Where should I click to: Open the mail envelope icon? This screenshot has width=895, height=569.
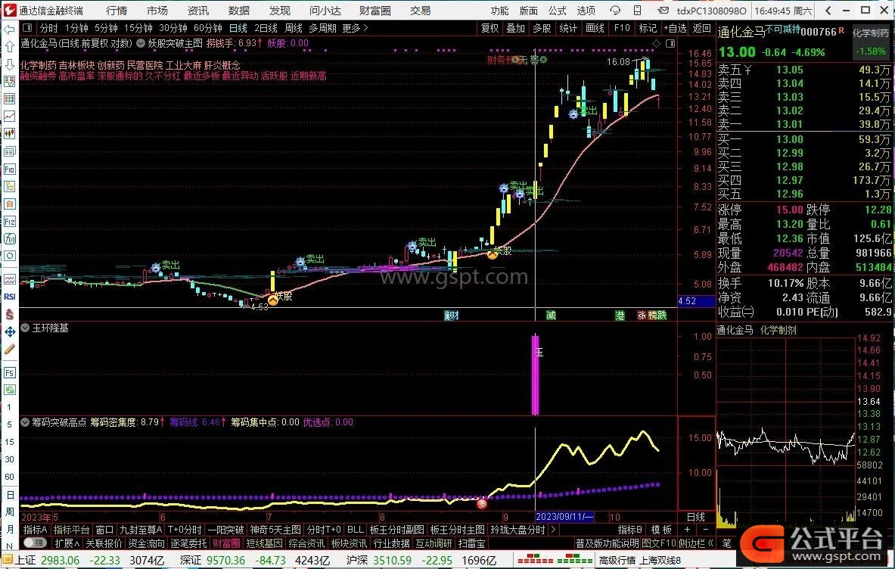[663, 11]
